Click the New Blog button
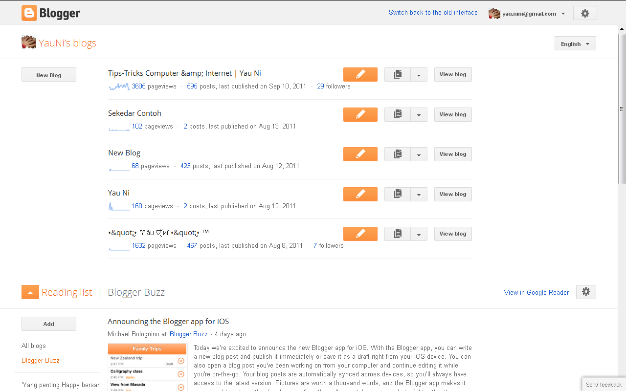The image size is (626, 391). pyautogui.click(x=49, y=75)
